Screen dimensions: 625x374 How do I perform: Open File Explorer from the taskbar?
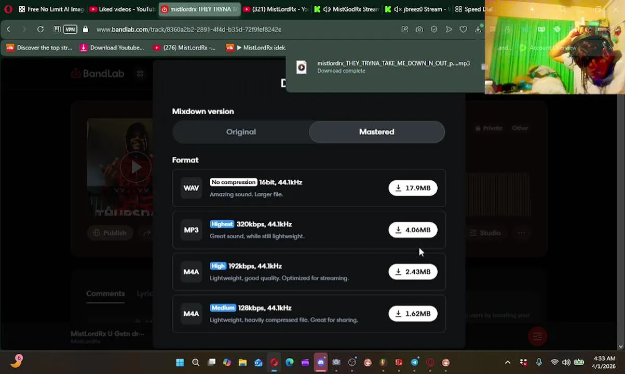[x=242, y=363]
